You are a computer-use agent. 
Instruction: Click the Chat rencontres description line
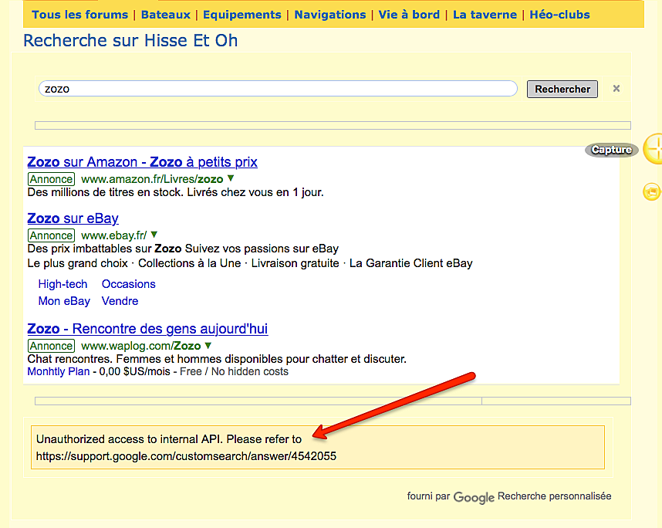[x=217, y=359]
